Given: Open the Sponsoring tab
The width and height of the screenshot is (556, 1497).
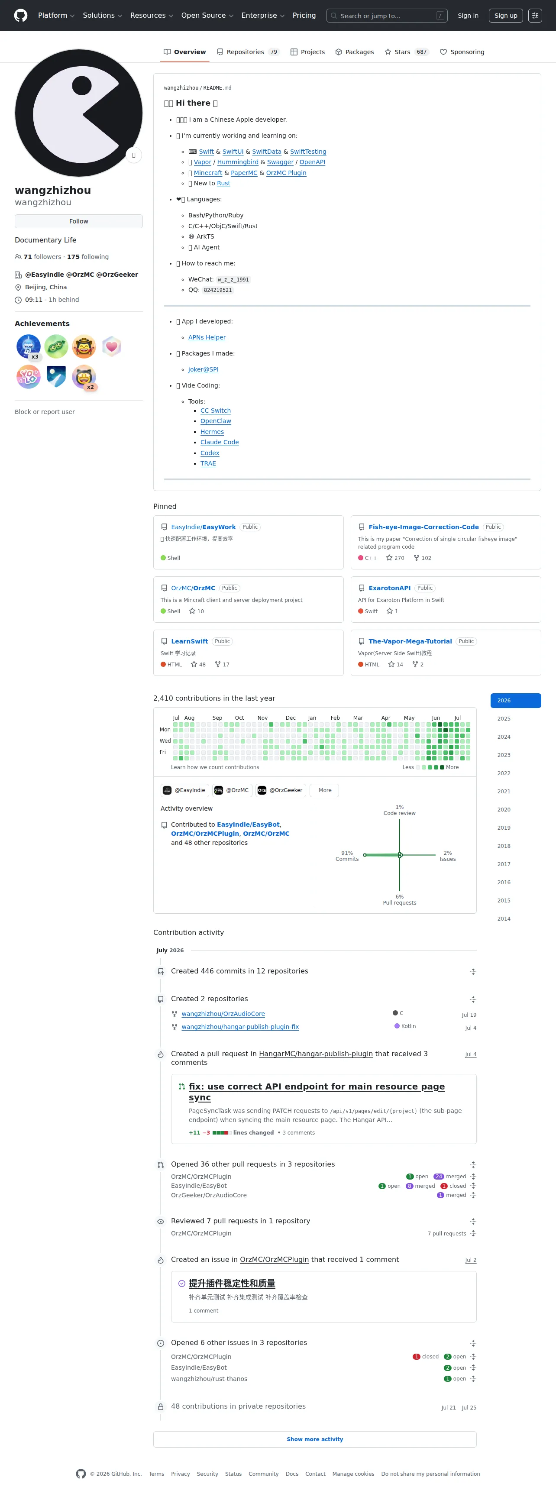Looking at the screenshot, I should coord(462,52).
